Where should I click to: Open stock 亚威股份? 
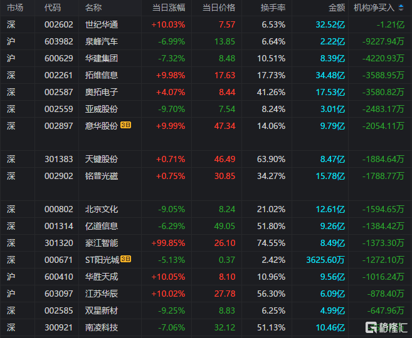click(102, 109)
